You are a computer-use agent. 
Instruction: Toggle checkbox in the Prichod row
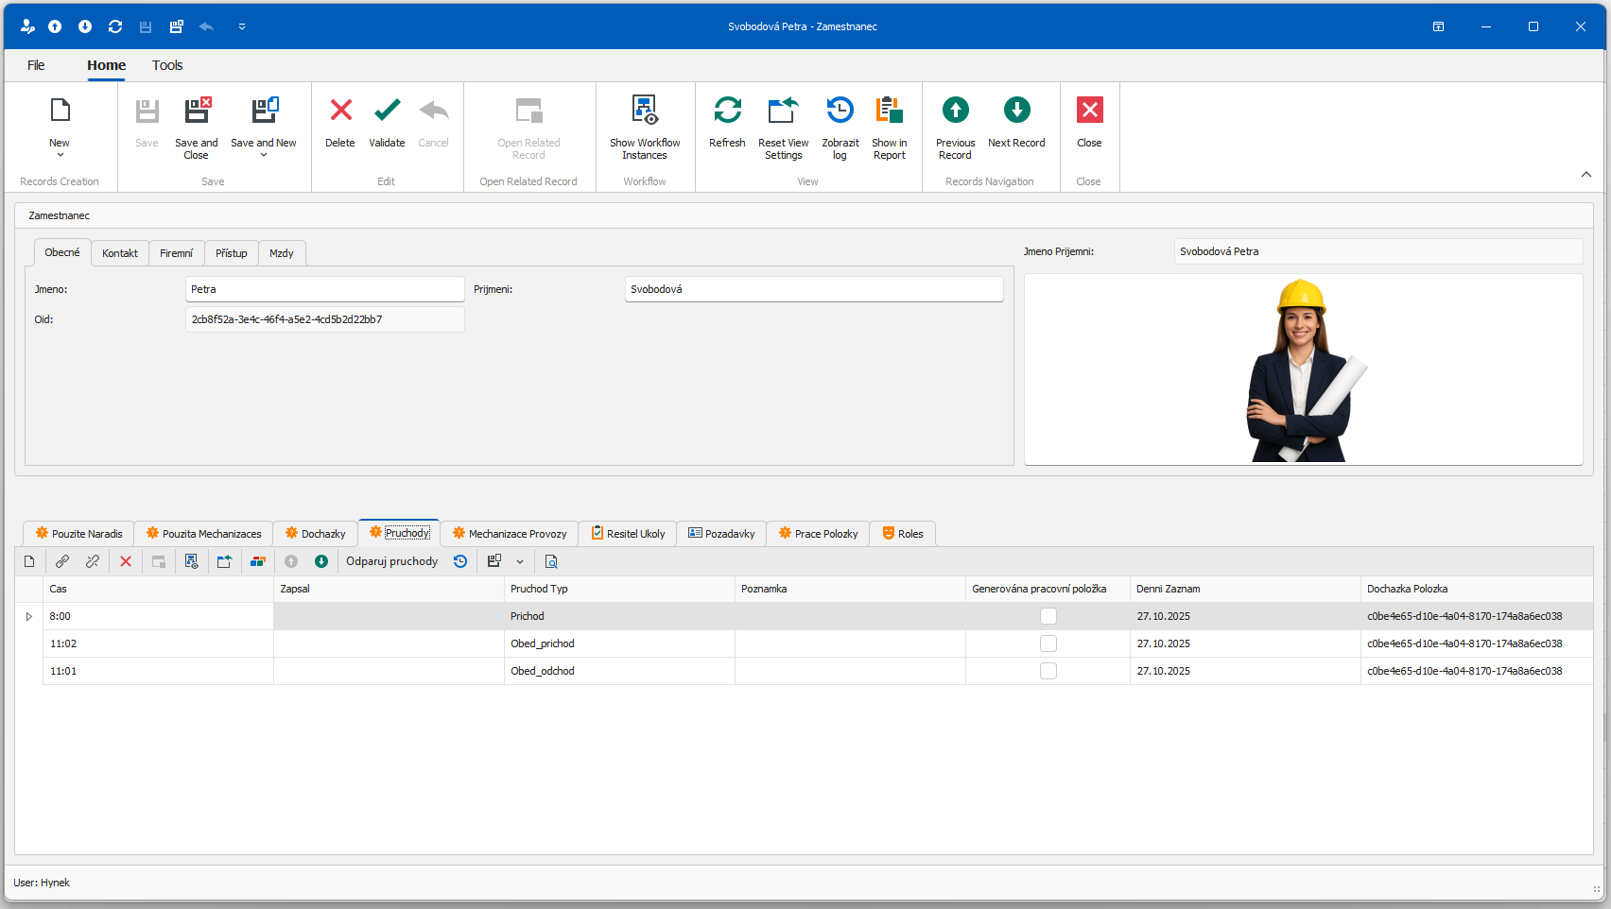pyautogui.click(x=1048, y=616)
